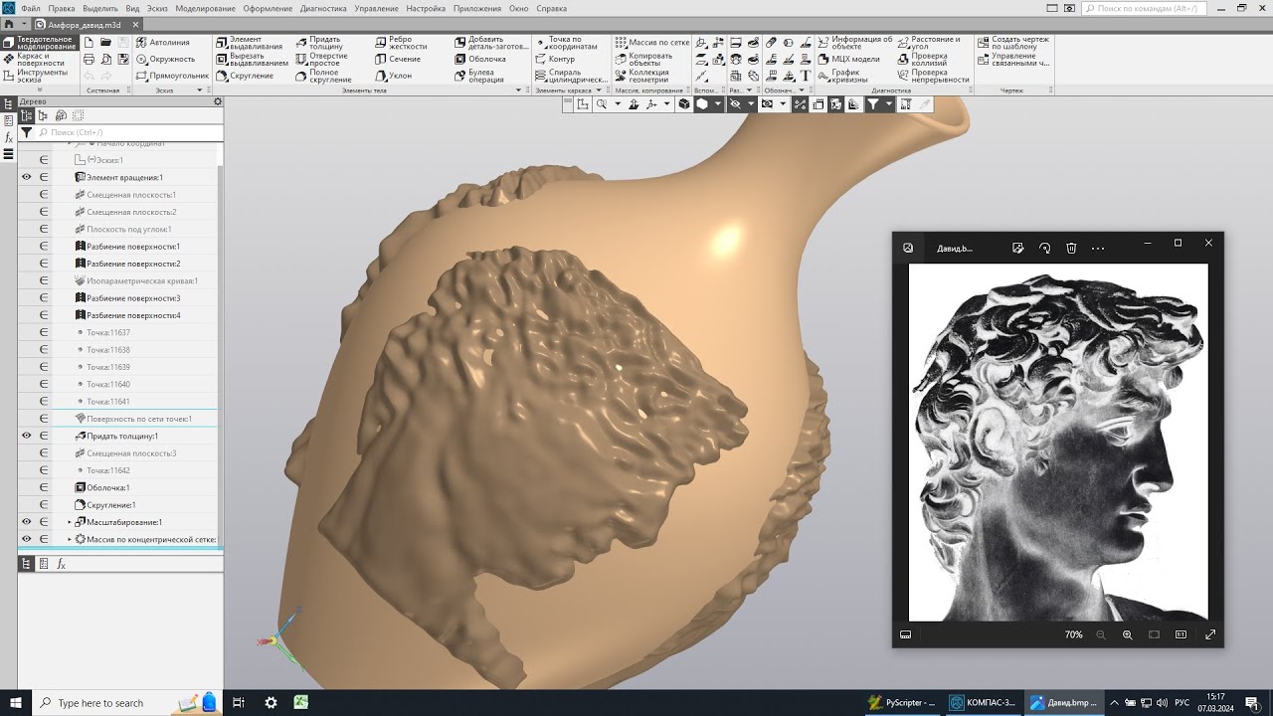This screenshot has height=716, width=1273.
Task: Click the tree search field
Action: (128, 132)
